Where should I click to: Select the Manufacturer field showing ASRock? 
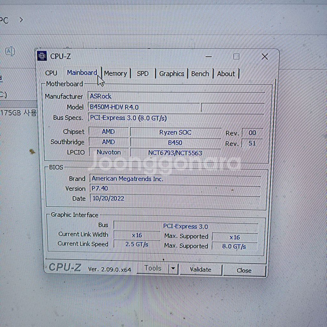click(174, 96)
